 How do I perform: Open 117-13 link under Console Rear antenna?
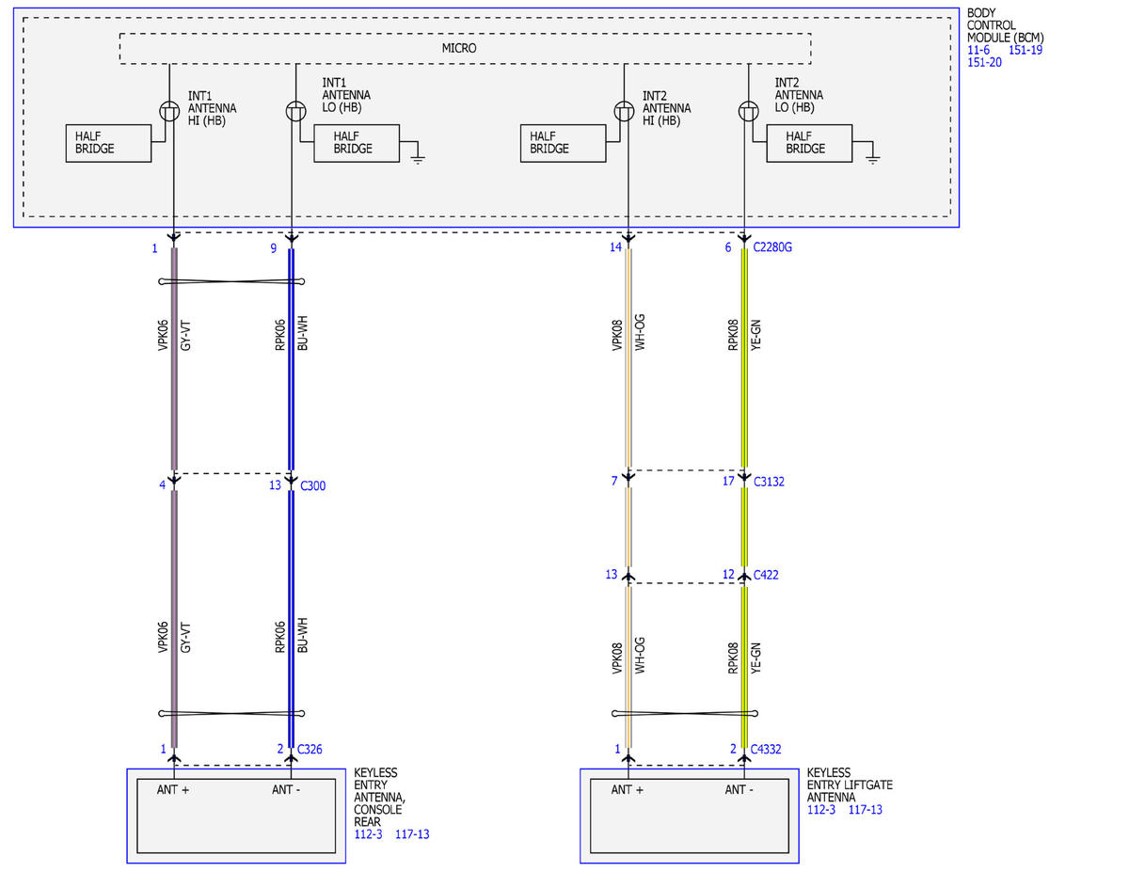coord(412,834)
